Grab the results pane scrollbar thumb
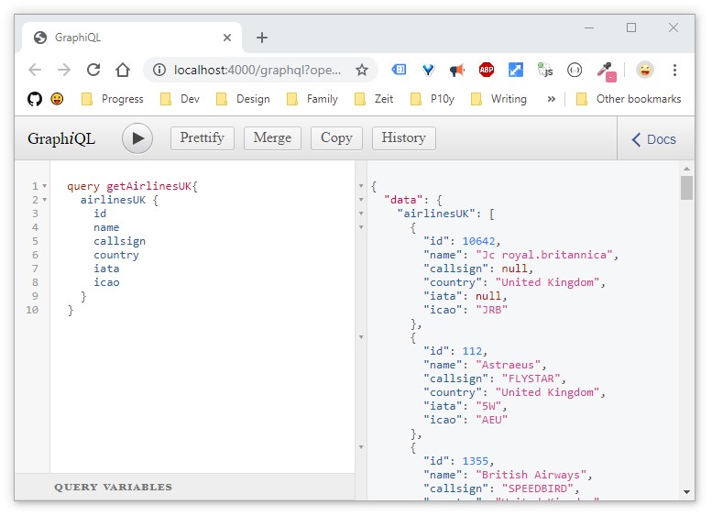 (686, 188)
